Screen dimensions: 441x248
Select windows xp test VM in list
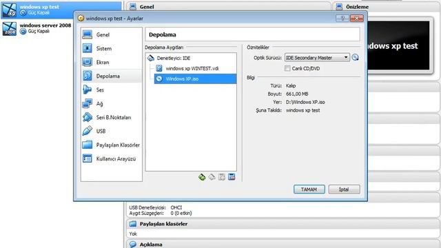(61, 10)
